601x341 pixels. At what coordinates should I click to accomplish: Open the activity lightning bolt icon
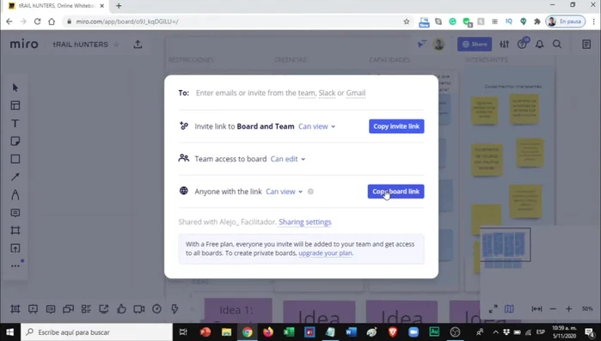pyautogui.click(x=175, y=309)
